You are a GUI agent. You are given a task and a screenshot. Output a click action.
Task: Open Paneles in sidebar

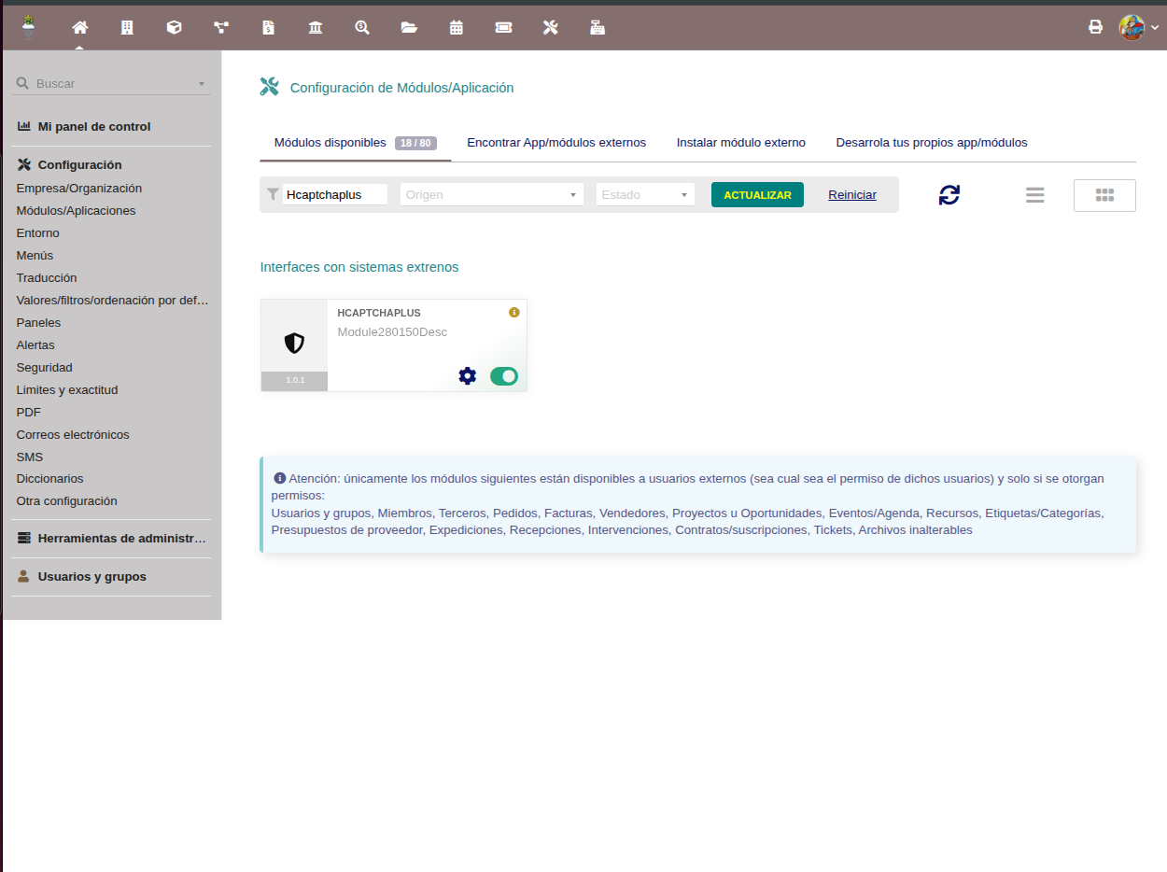pos(38,322)
